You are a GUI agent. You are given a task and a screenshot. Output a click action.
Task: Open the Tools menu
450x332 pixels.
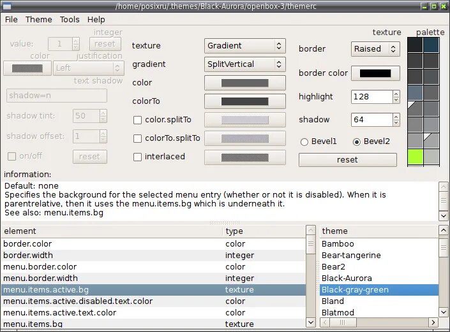70,20
